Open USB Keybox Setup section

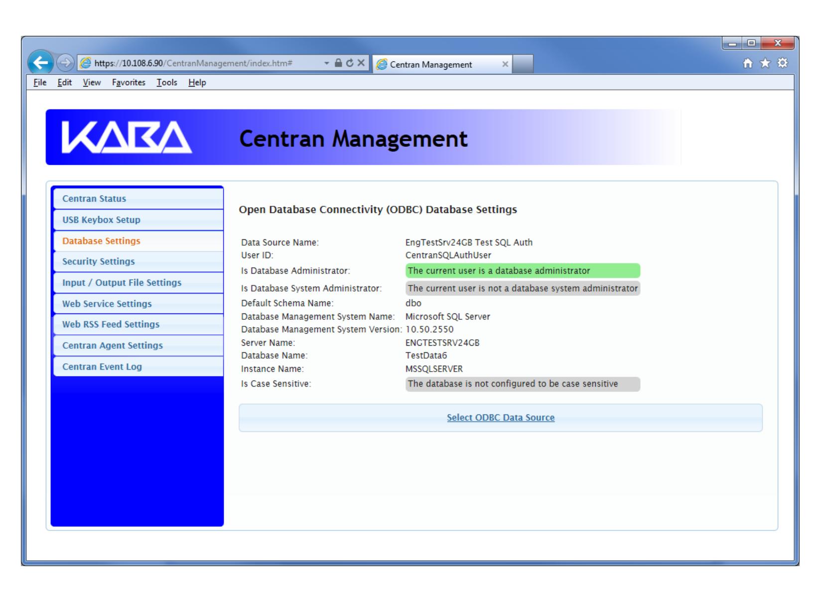click(x=138, y=220)
